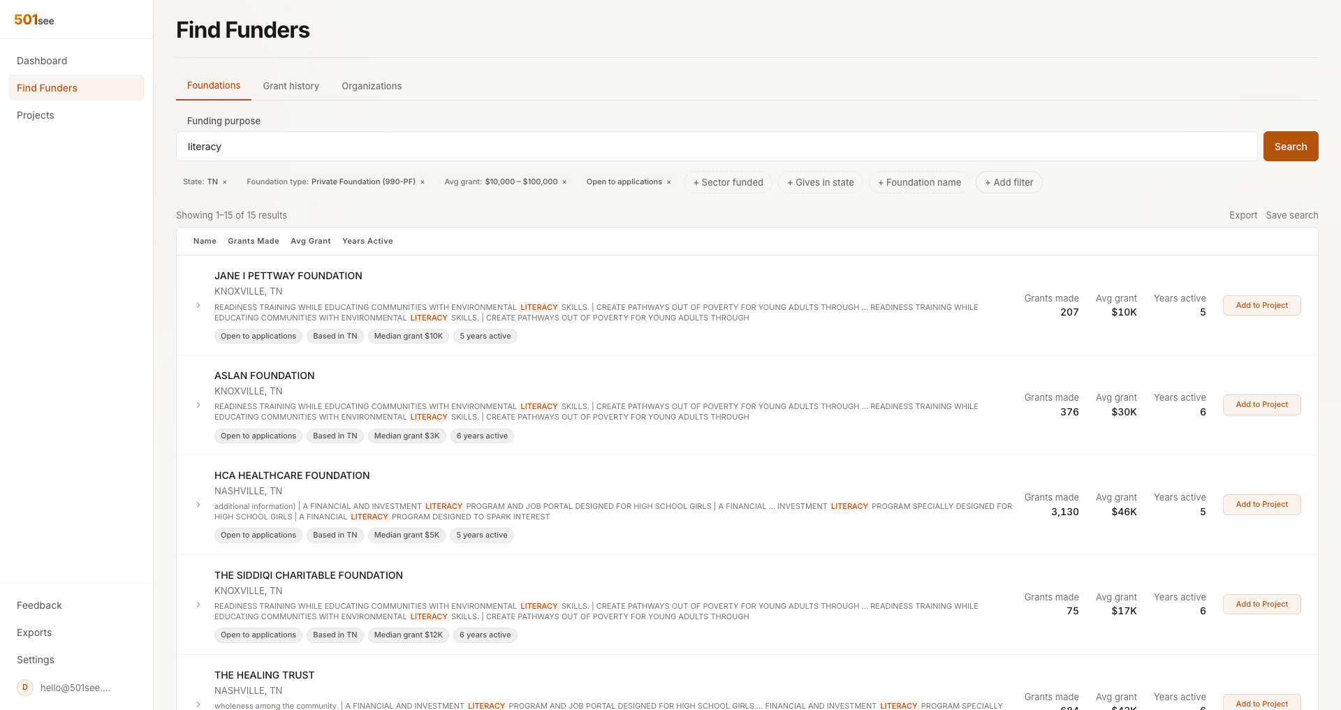Click the 3,130 grants made value
The image size is (1341, 710).
pyautogui.click(x=1065, y=512)
